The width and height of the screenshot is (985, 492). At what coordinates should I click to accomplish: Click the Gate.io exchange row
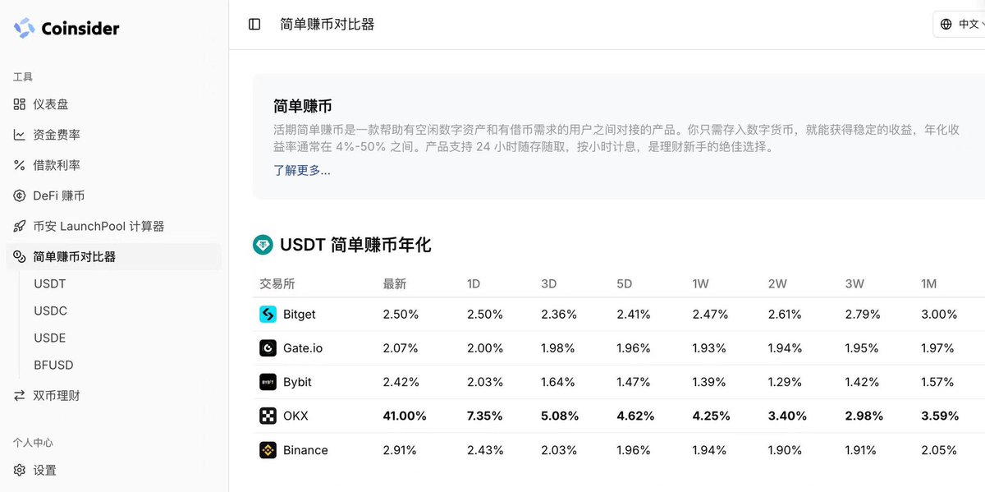[x=619, y=348]
